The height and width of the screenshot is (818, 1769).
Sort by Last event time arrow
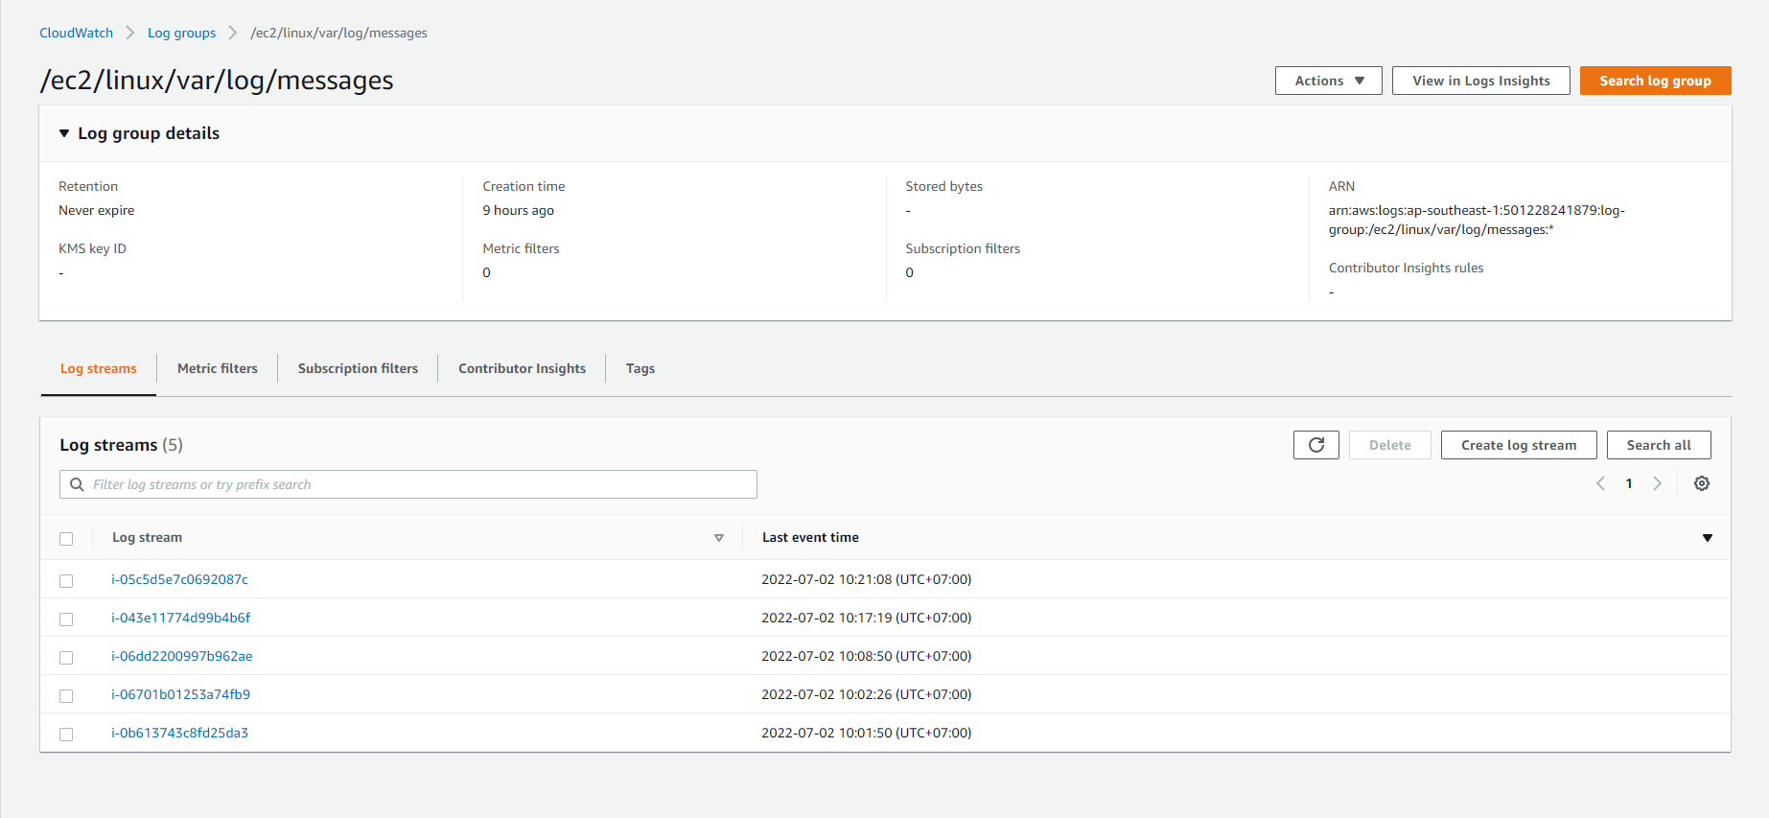(1707, 538)
